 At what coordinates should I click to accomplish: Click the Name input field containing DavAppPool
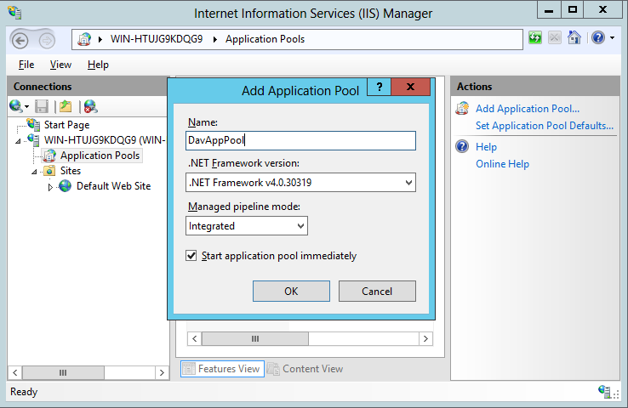(300, 141)
